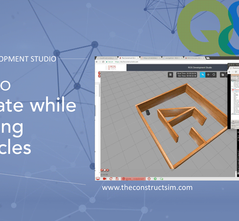Open the green chat bubbles icon
Viewport: 239px width, 221px height.
161,179
